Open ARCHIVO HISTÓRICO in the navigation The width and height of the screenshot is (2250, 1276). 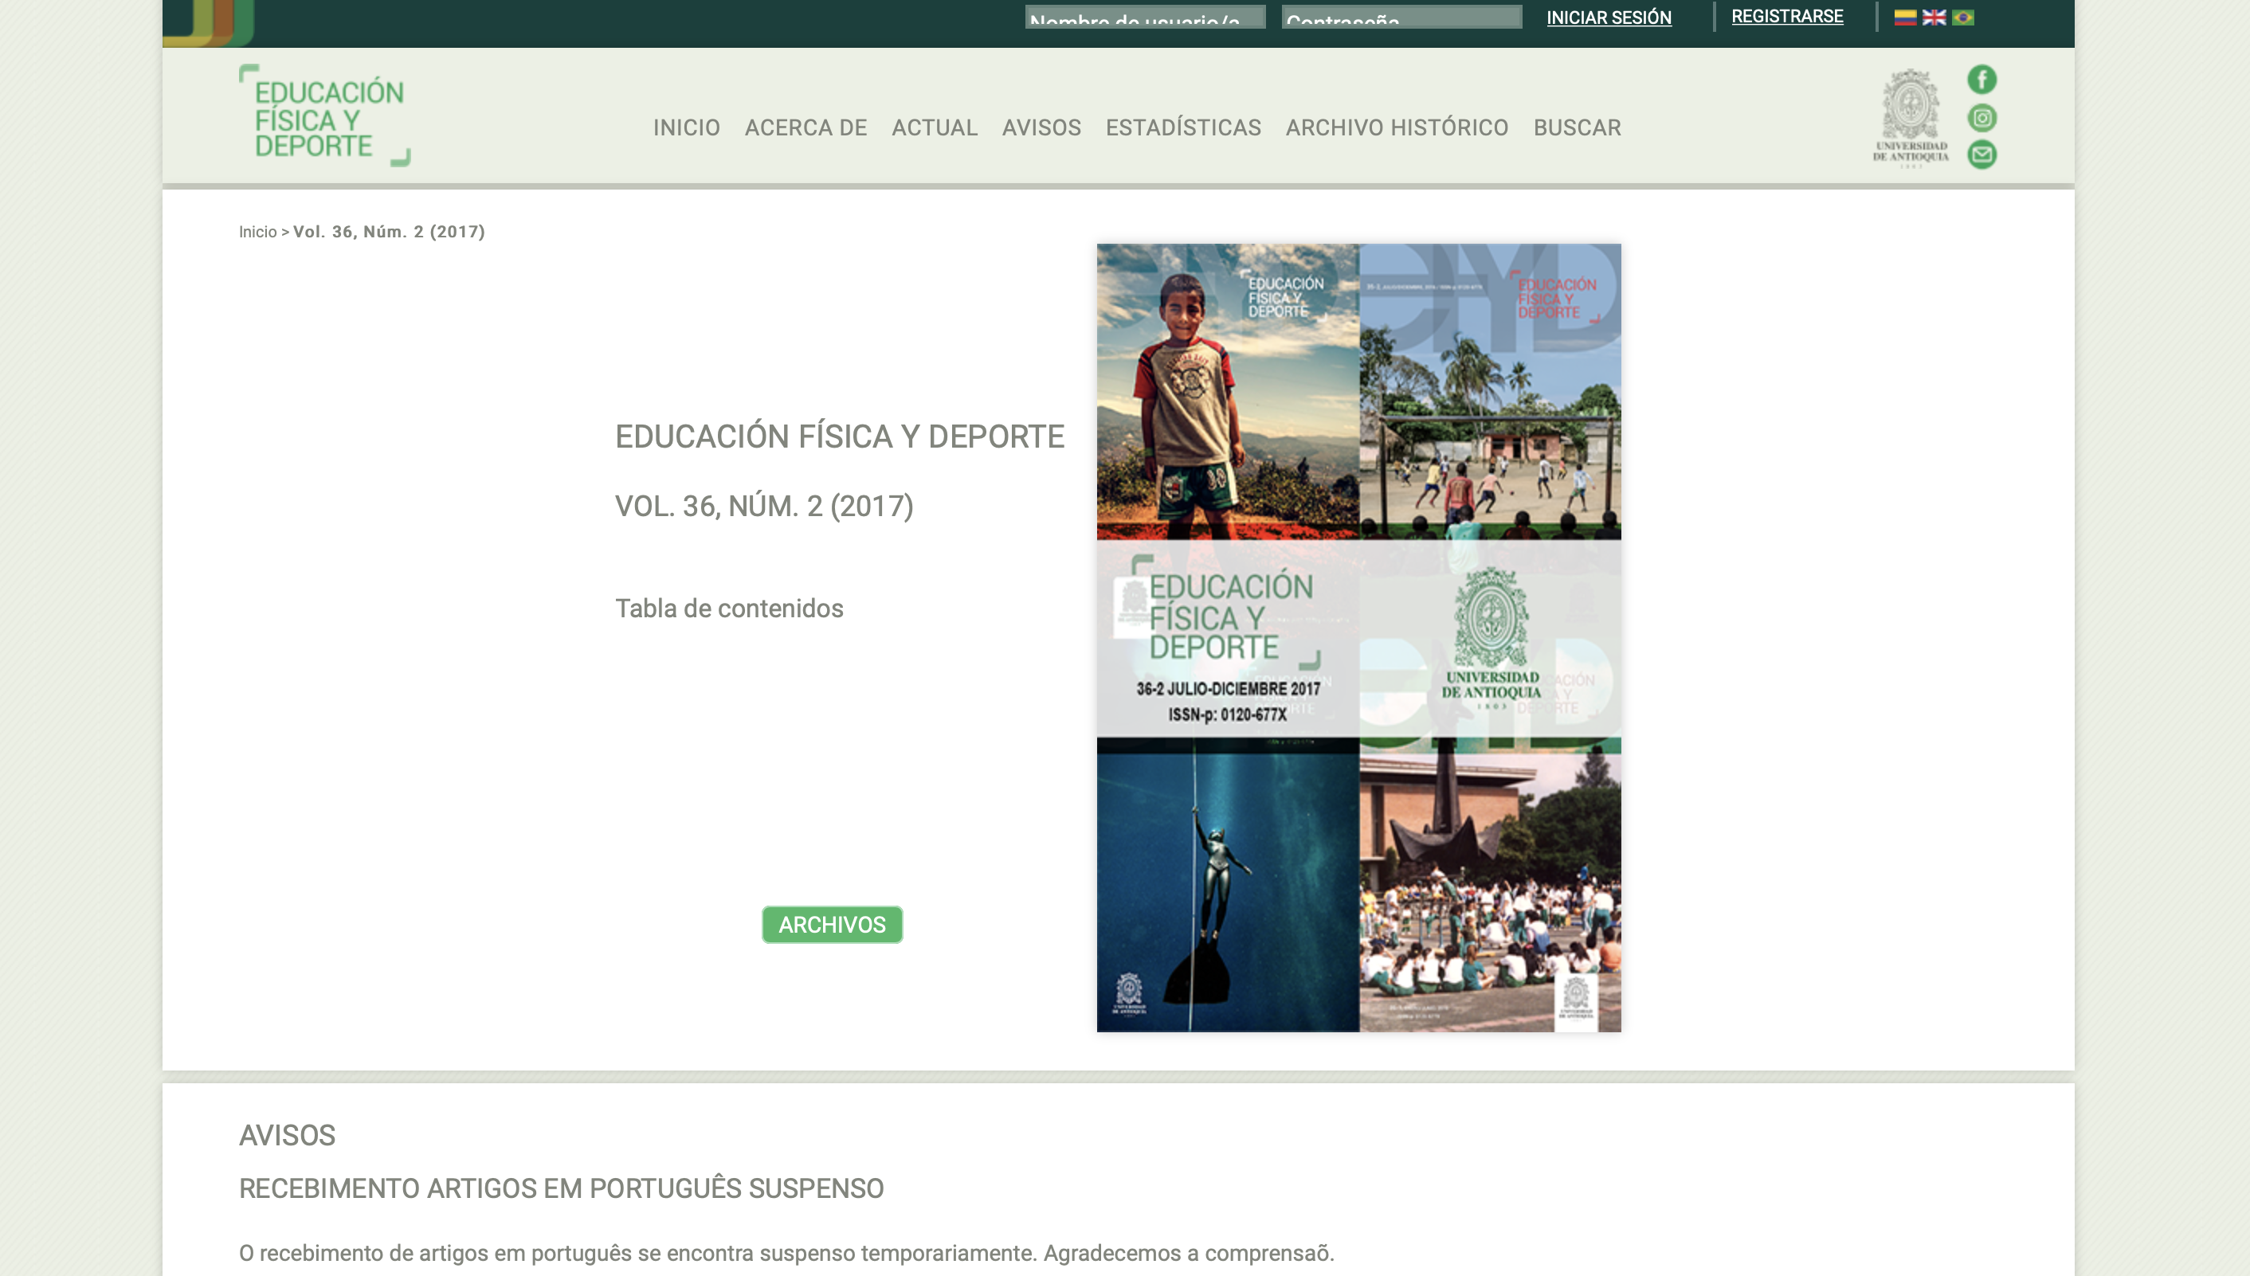pyautogui.click(x=1397, y=128)
